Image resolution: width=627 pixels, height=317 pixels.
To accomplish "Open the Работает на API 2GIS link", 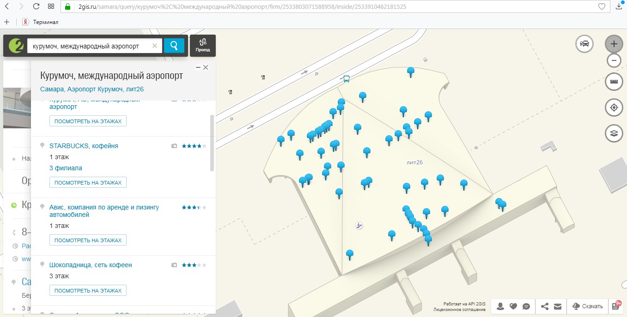I will pos(464,304).
